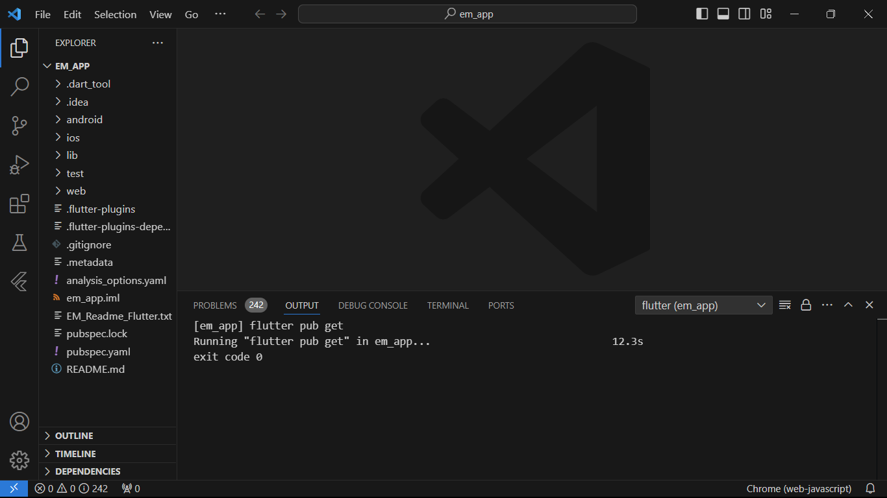Screen dimensions: 887x498
Task: Expand the test folder
Action: pyautogui.click(x=108, y=173)
